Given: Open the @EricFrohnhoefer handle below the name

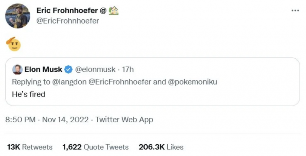Looking at the screenshot, I should pos(68,21).
